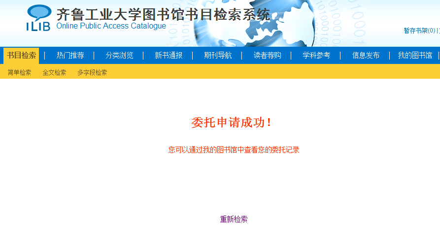Image resolution: width=440 pixels, height=248 pixels.
Task: Click the 委托申请成功! heading
Action: (231, 123)
